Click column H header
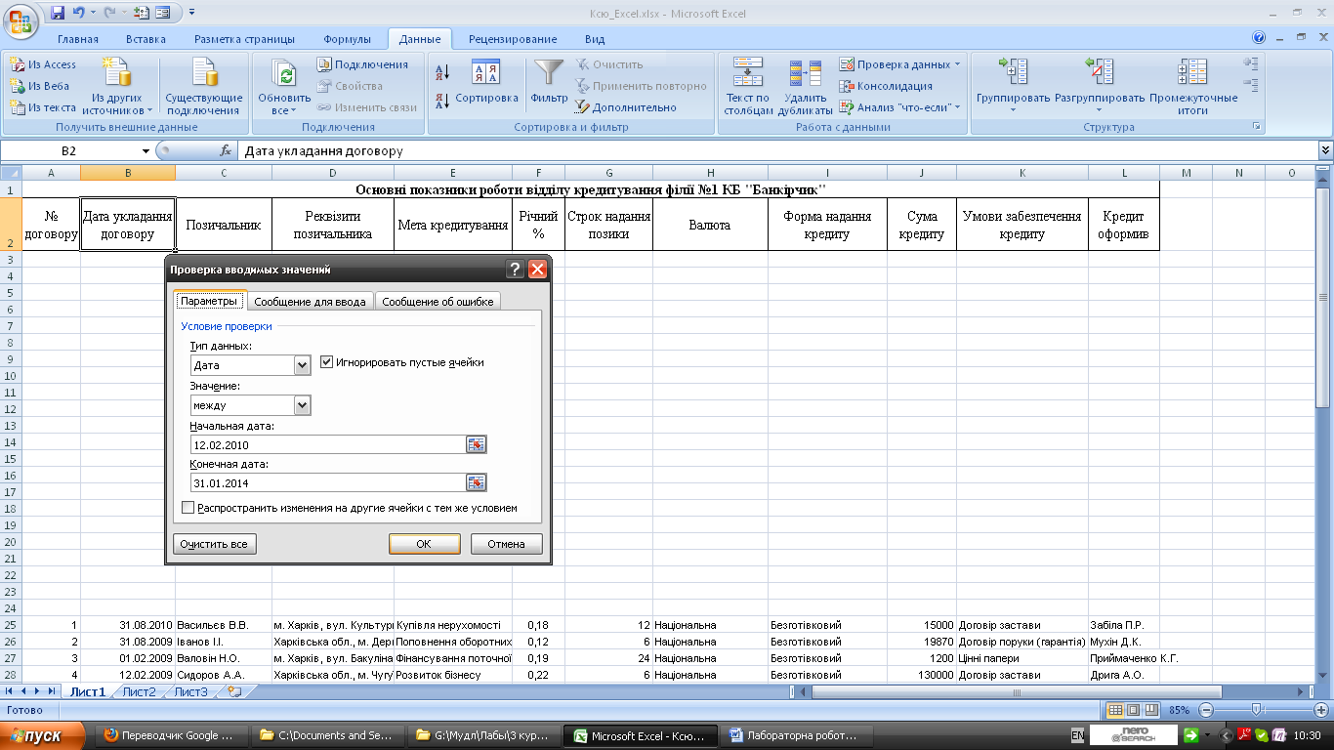The height and width of the screenshot is (750, 1334). tap(710, 173)
